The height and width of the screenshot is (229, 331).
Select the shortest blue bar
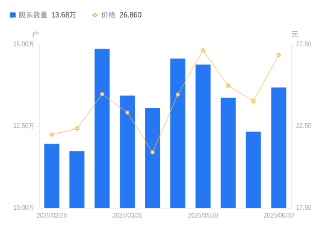tap(77, 180)
